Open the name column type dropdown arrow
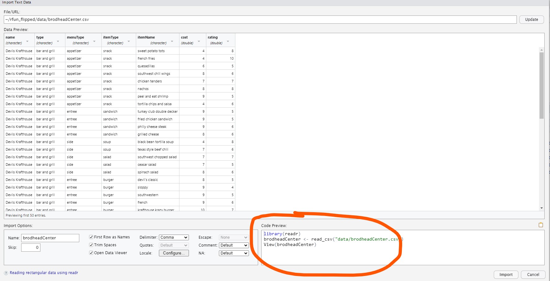The height and width of the screenshot is (281, 550). [27, 42]
